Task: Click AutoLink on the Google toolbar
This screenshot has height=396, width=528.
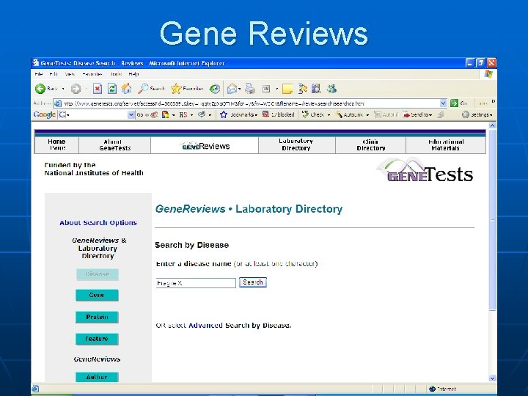Action: click(349, 115)
